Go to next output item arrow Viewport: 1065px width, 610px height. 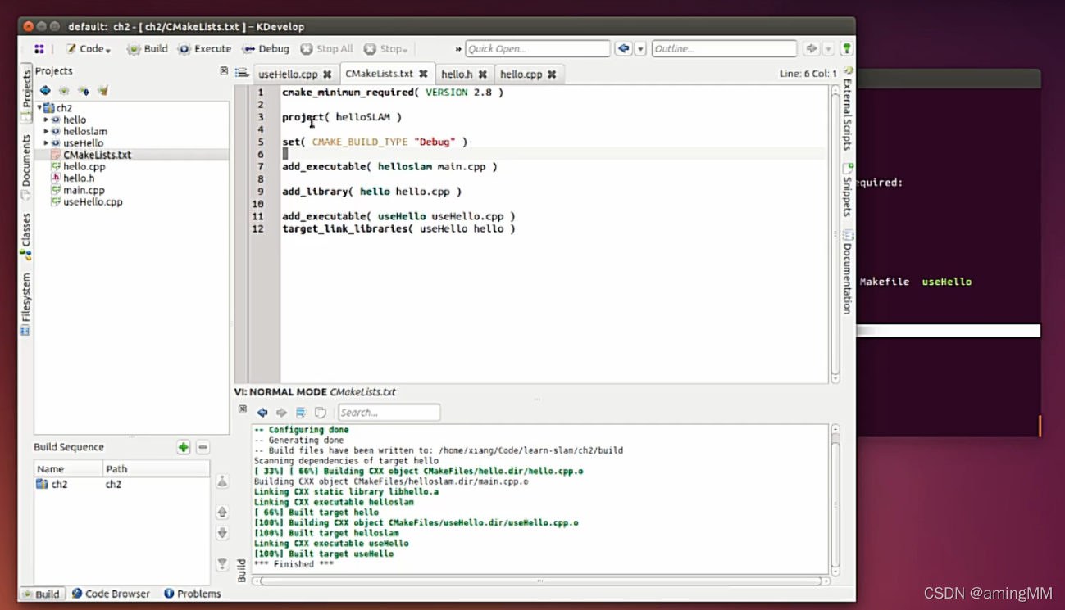point(281,413)
